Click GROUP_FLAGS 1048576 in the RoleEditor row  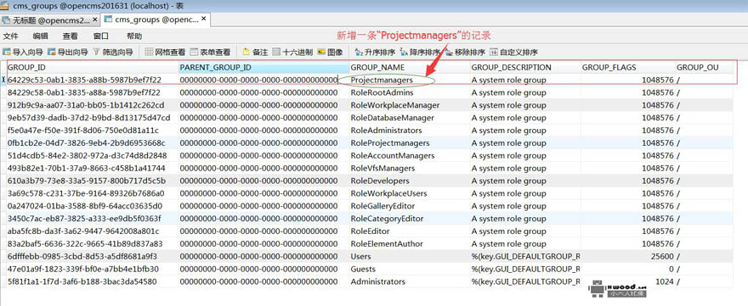pos(628,231)
